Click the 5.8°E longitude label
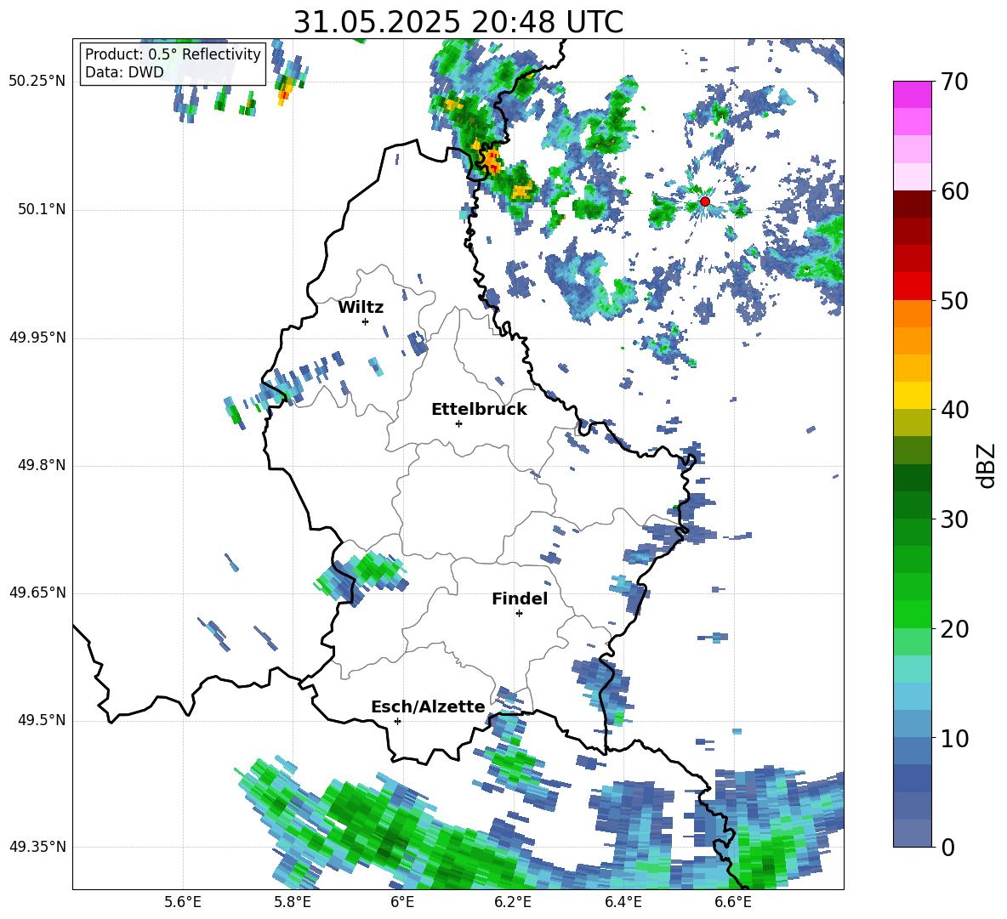 293,903
